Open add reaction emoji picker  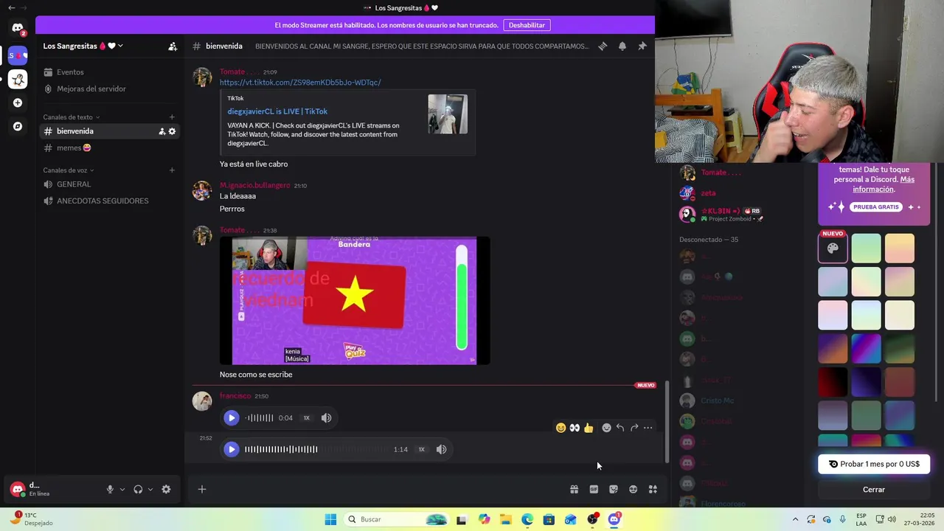click(606, 428)
